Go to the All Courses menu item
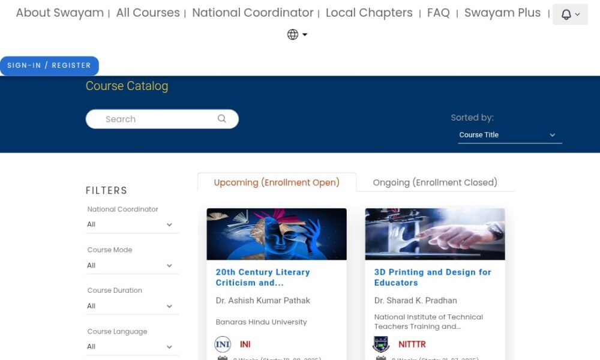 (x=148, y=13)
